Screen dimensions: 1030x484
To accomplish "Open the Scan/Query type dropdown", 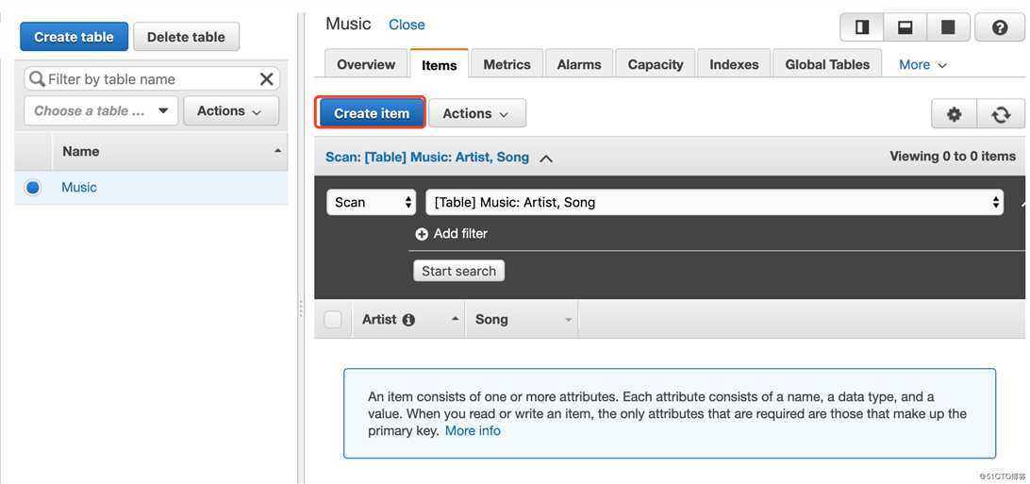I will pos(371,202).
